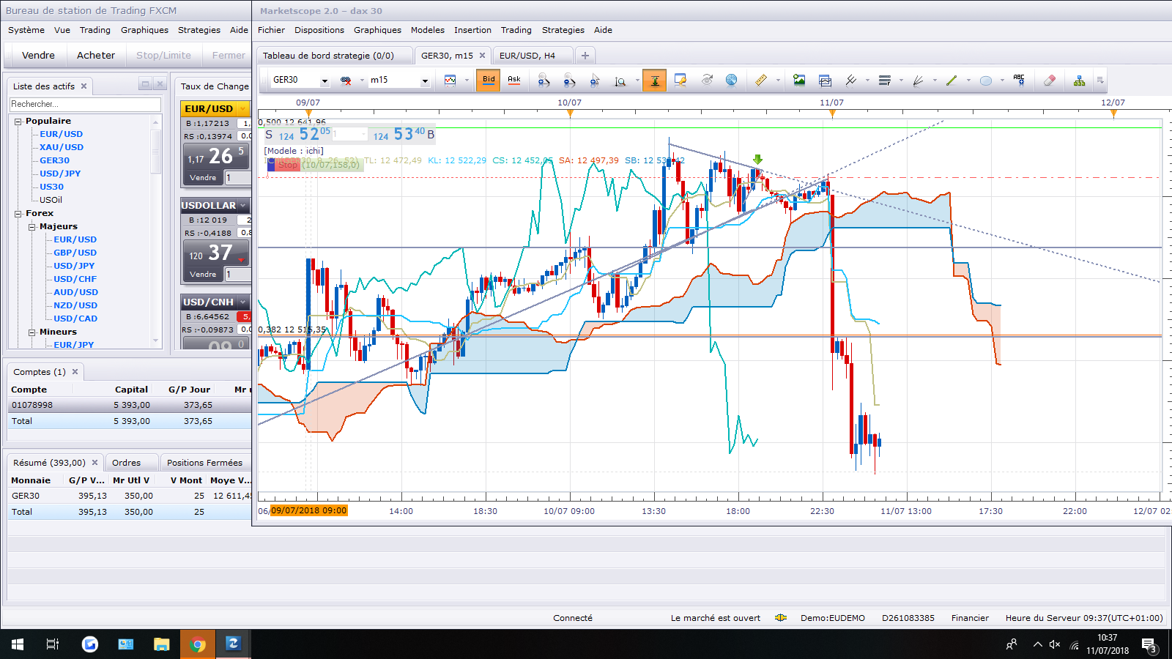1172x659 pixels.
Task: Collapse the Populaire tree group
Action: [x=18, y=122]
